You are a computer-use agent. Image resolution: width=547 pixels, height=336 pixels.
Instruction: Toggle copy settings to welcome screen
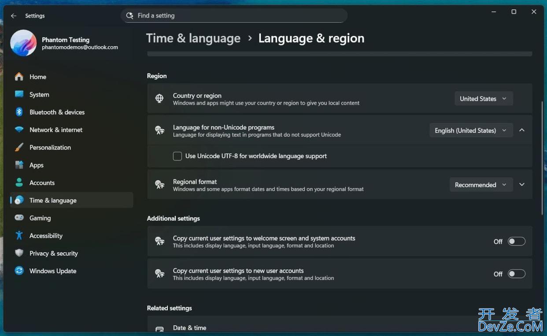click(x=516, y=241)
